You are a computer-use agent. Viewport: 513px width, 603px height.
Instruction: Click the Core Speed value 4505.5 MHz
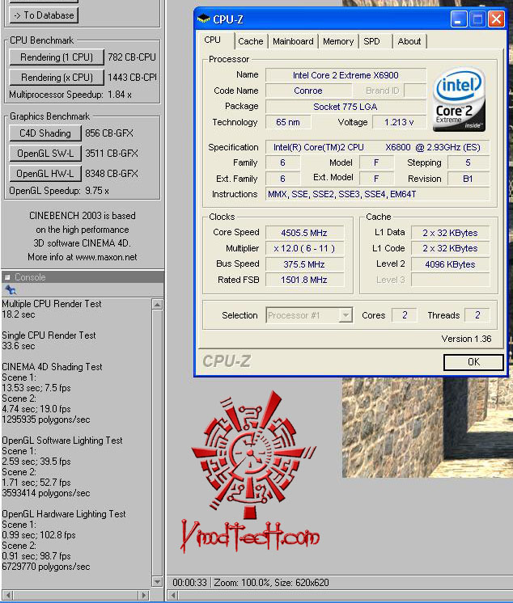point(304,233)
